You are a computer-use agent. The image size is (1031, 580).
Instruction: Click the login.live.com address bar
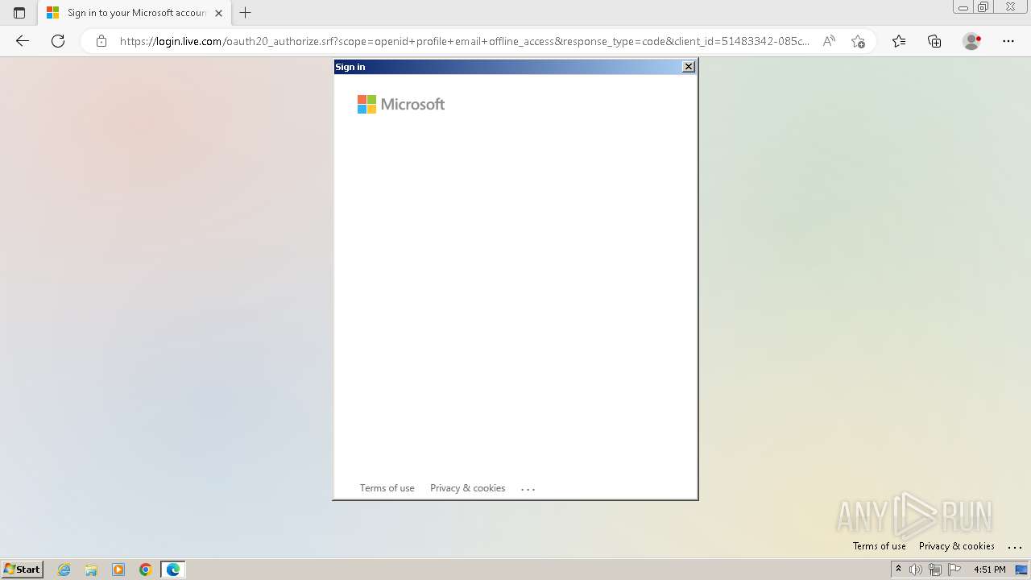point(464,41)
